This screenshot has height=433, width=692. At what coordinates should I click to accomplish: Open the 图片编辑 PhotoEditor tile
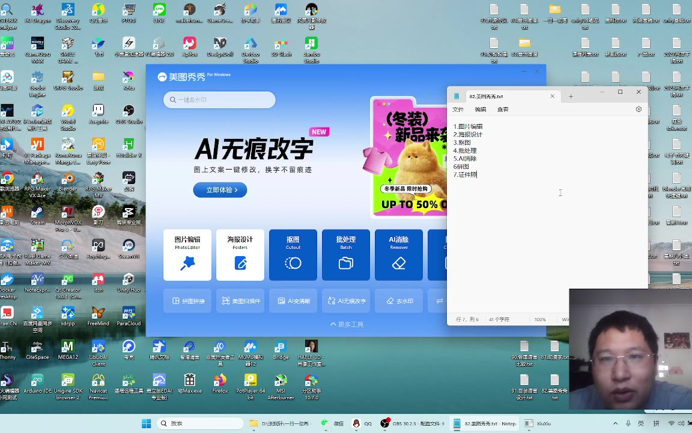tap(187, 255)
